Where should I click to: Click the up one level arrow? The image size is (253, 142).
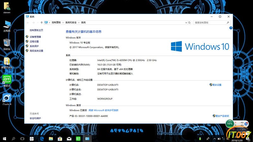[41, 22]
